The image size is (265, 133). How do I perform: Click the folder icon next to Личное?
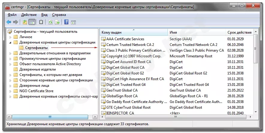[16, 37]
